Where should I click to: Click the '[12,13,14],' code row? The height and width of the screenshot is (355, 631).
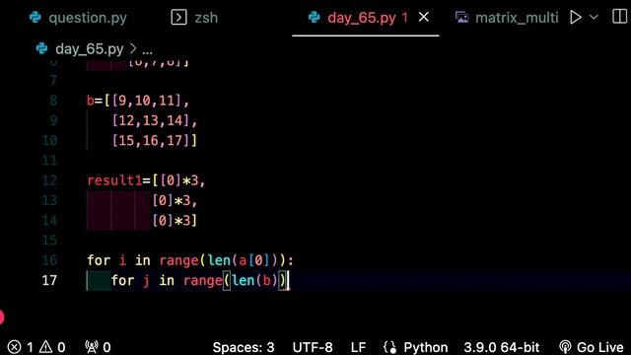pyautogui.click(x=154, y=120)
